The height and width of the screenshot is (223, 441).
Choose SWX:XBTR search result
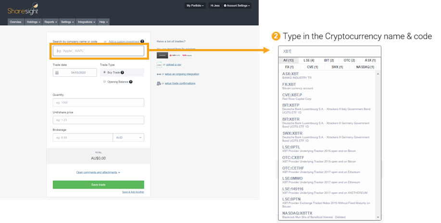(x=328, y=137)
